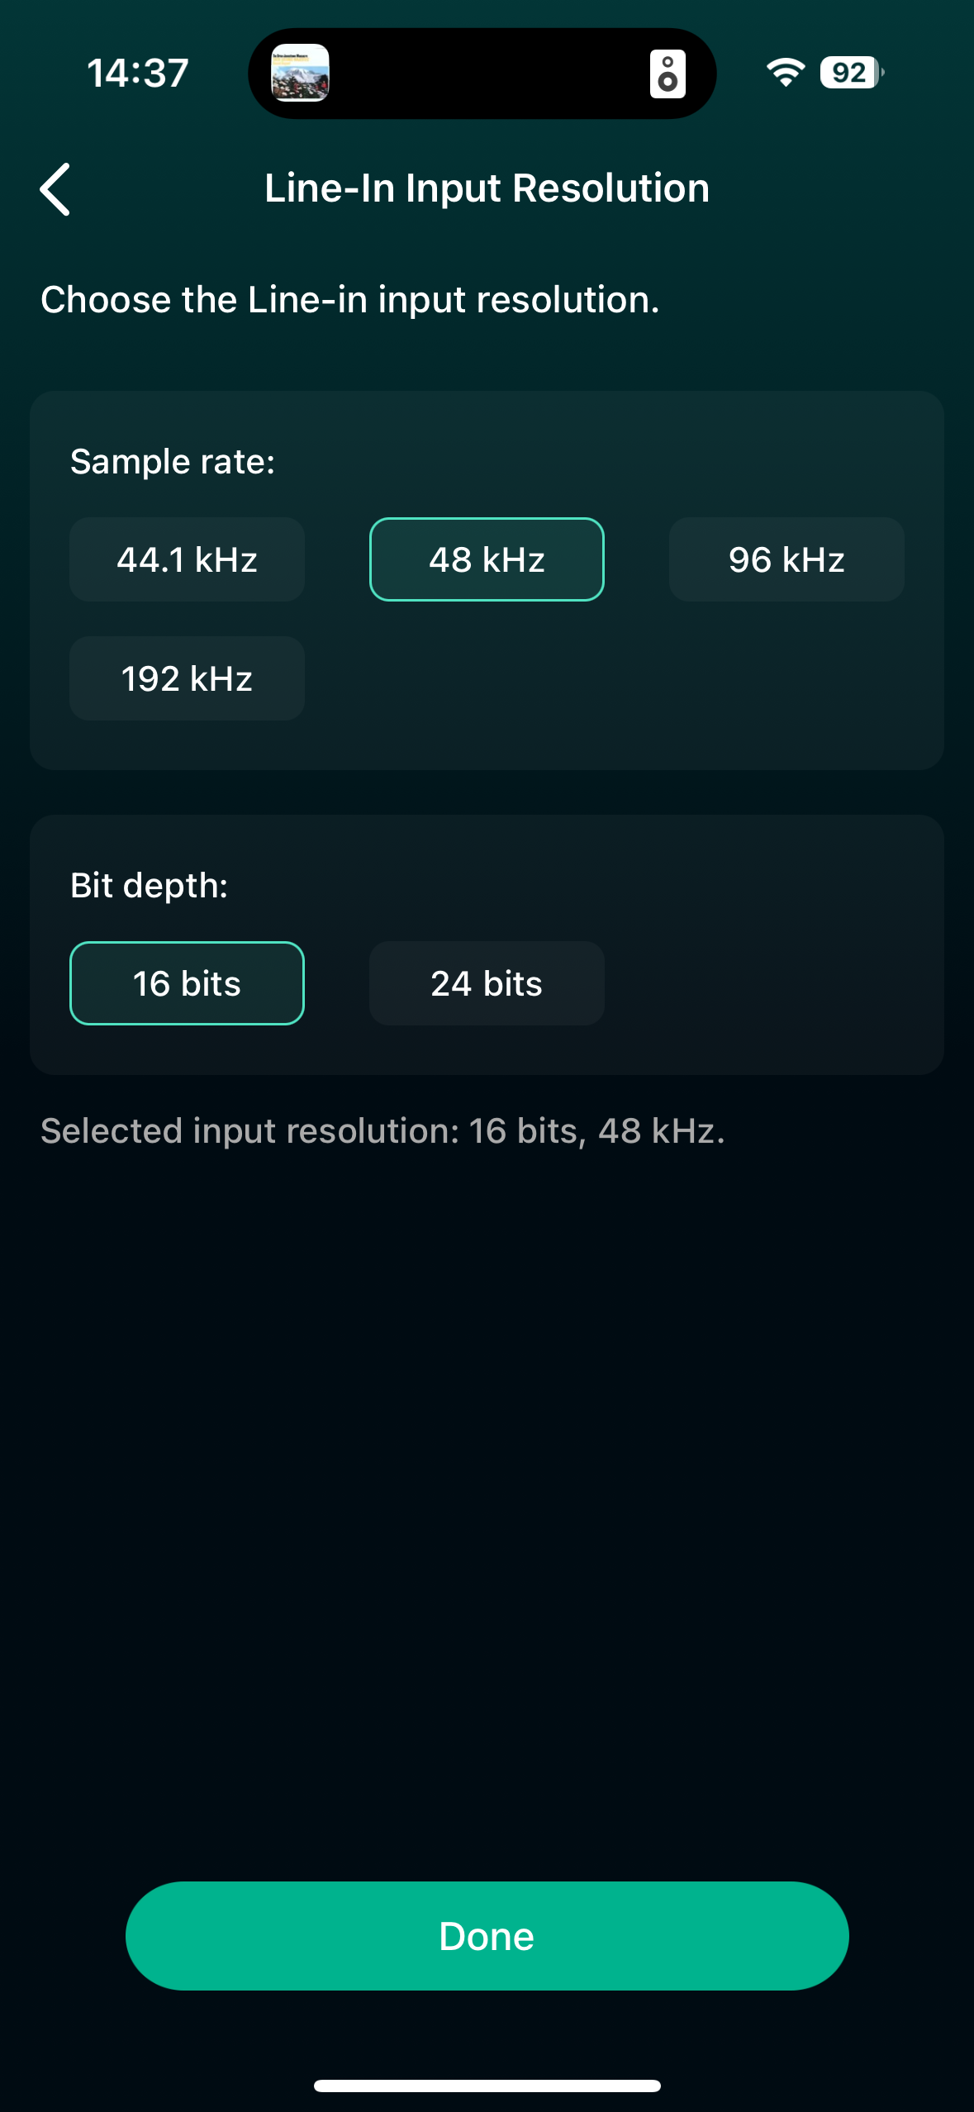This screenshot has width=974, height=2112.
Task: Switch sample rate to 96 kHz
Action: tap(786, 559)
